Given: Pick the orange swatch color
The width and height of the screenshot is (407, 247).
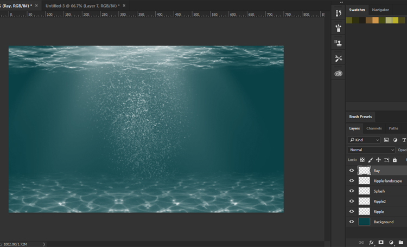Looking at the screenshot, I should point(376,21).
